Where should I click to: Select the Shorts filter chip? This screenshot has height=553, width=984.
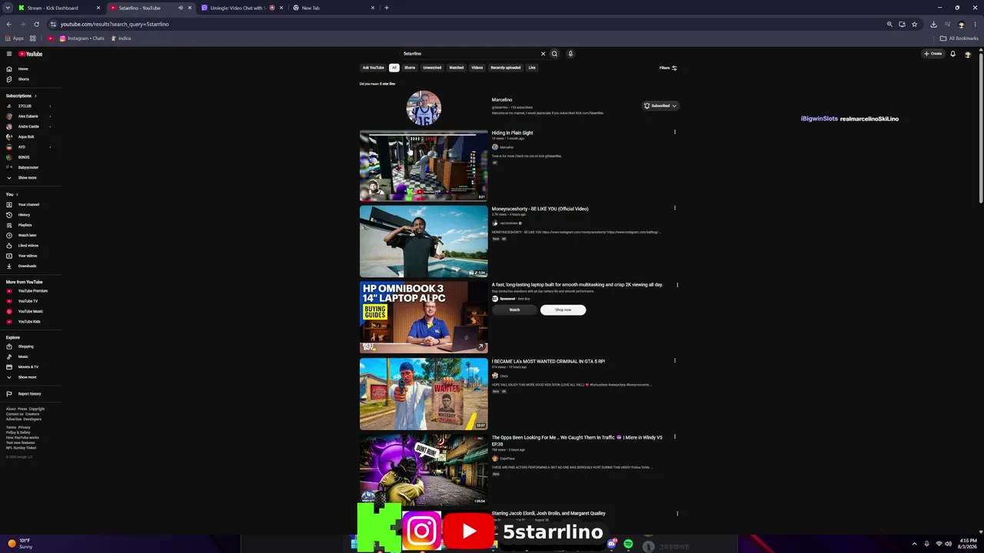(410, 68)
